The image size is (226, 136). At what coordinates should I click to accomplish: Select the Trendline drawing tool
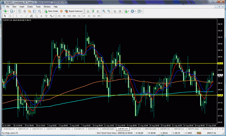(26, 16)
